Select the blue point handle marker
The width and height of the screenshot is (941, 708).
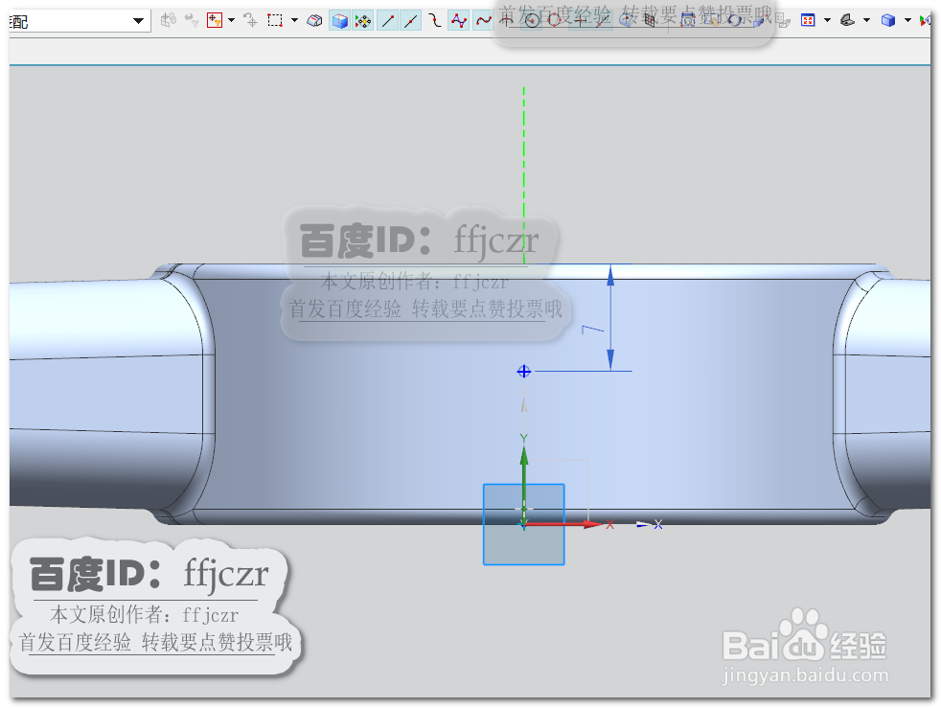coord(524,372)
